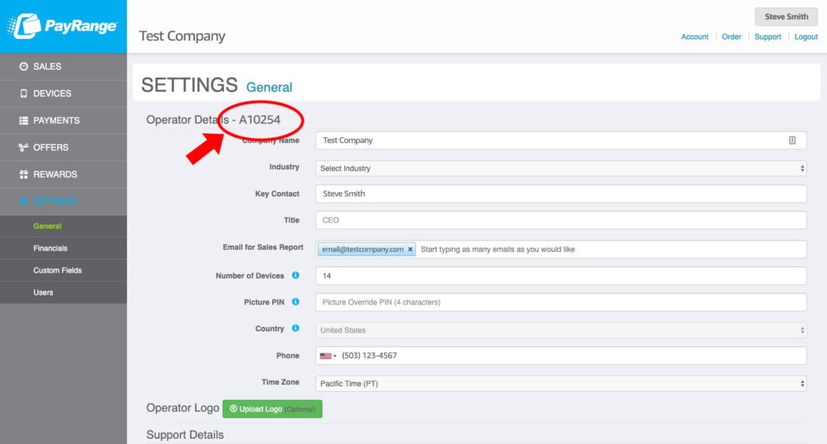
Task: Click the Logout link
Action: [x=806, y=37]
